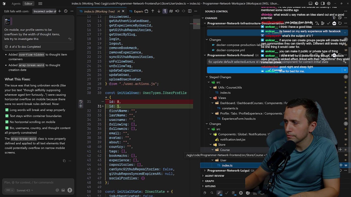Open file icon in diff toolbar

146,11
